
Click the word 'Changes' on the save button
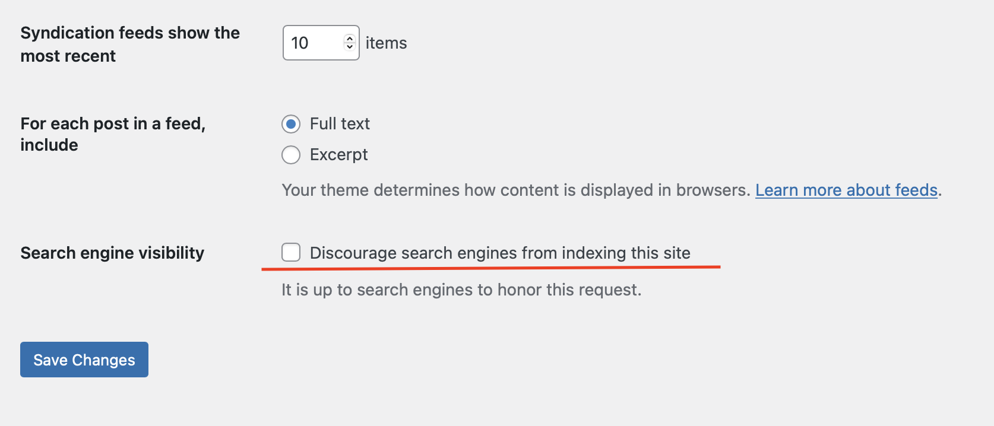pyautogui.click(x=103, y=360)
